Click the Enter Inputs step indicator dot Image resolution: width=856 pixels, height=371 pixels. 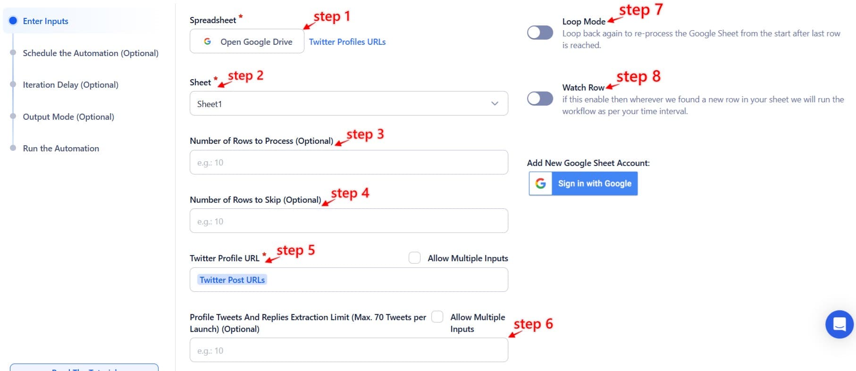pos(13,21)
